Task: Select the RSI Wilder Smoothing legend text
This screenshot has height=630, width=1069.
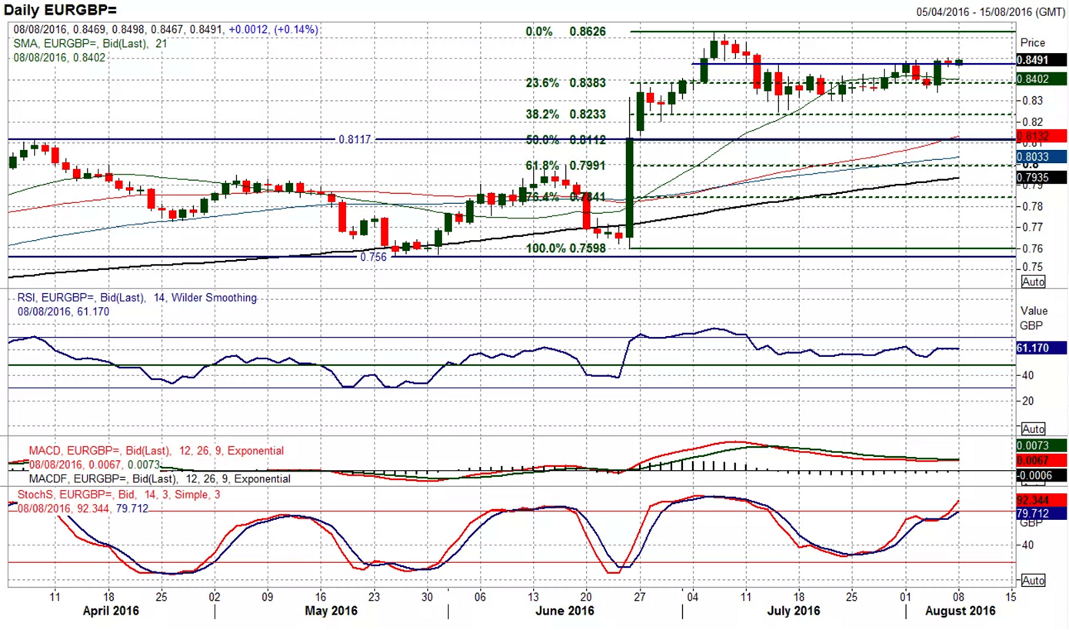Action: pyautogui.click(x=137, y=298)
